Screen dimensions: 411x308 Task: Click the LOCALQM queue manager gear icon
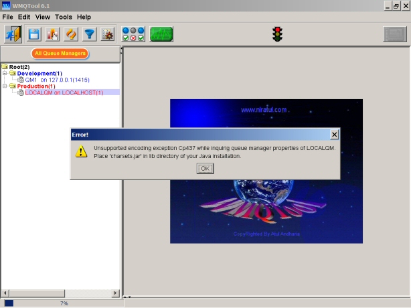click(x=21, y=92)
